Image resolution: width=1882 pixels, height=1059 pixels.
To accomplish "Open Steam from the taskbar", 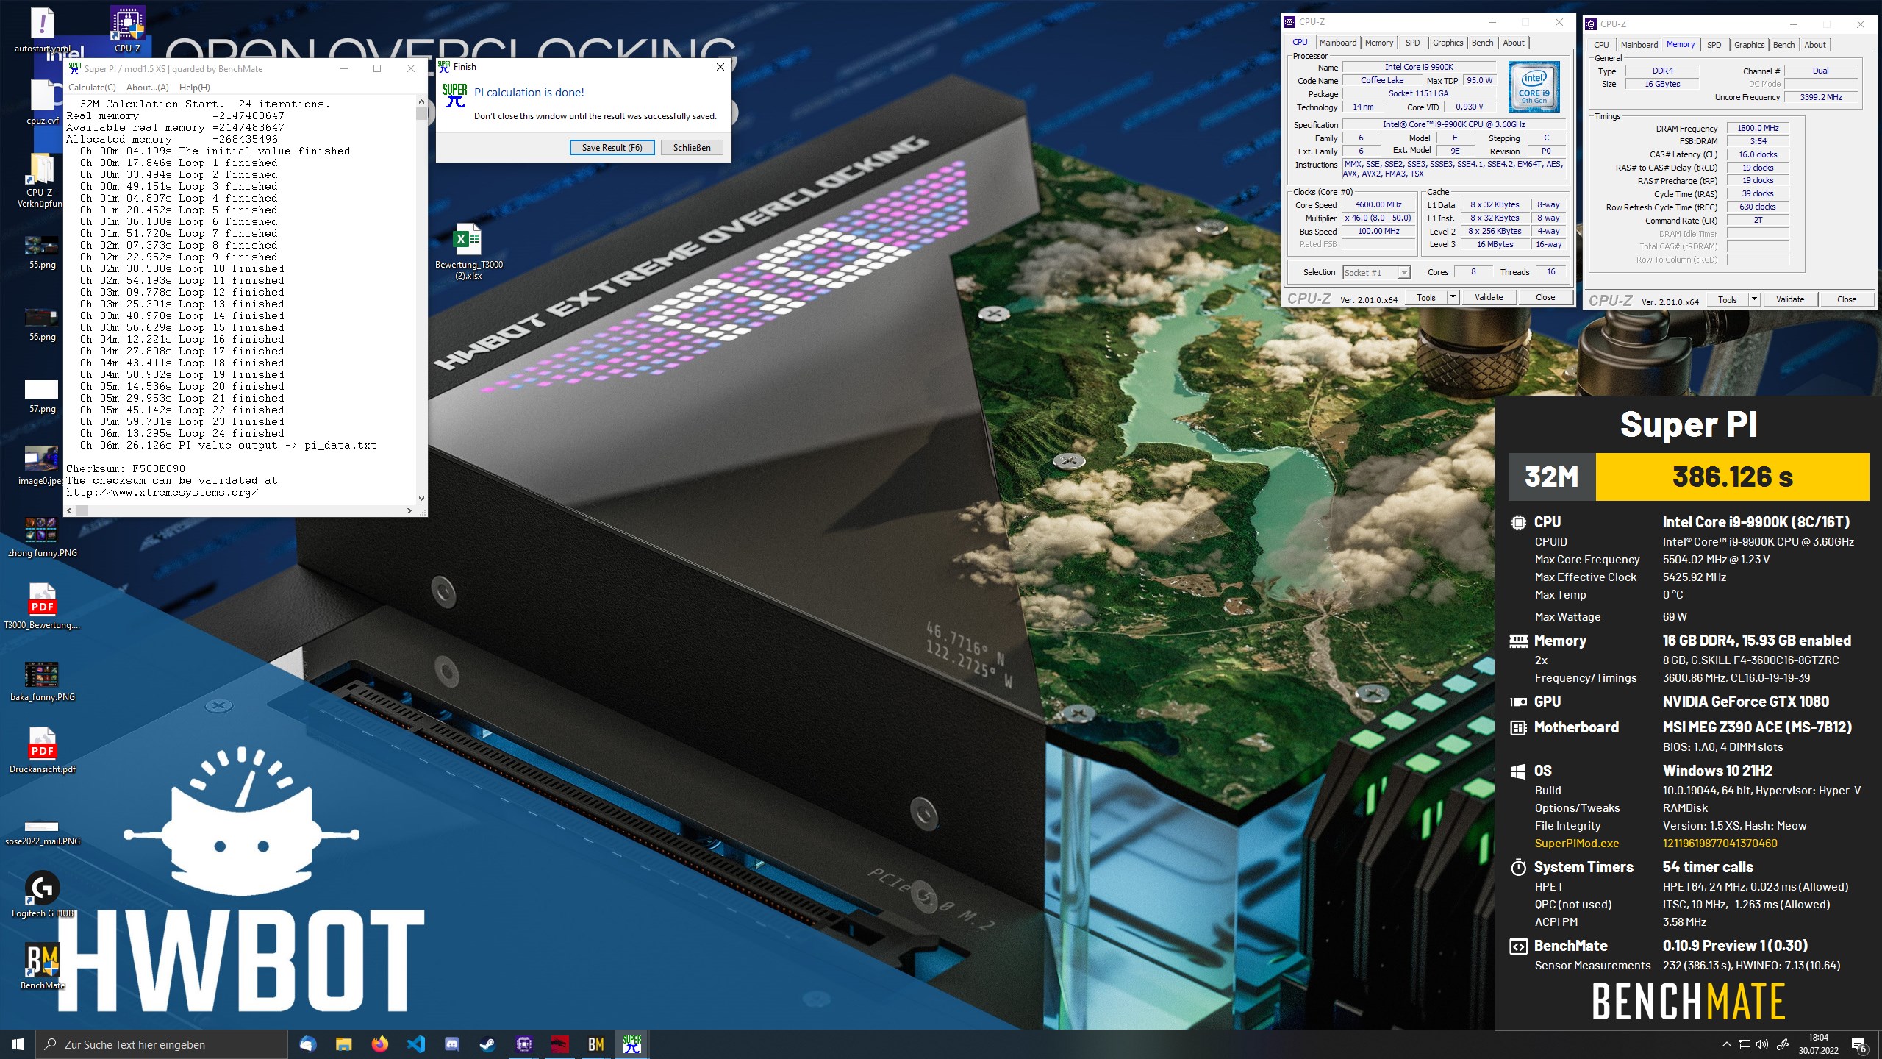I will click(487, 1044).
